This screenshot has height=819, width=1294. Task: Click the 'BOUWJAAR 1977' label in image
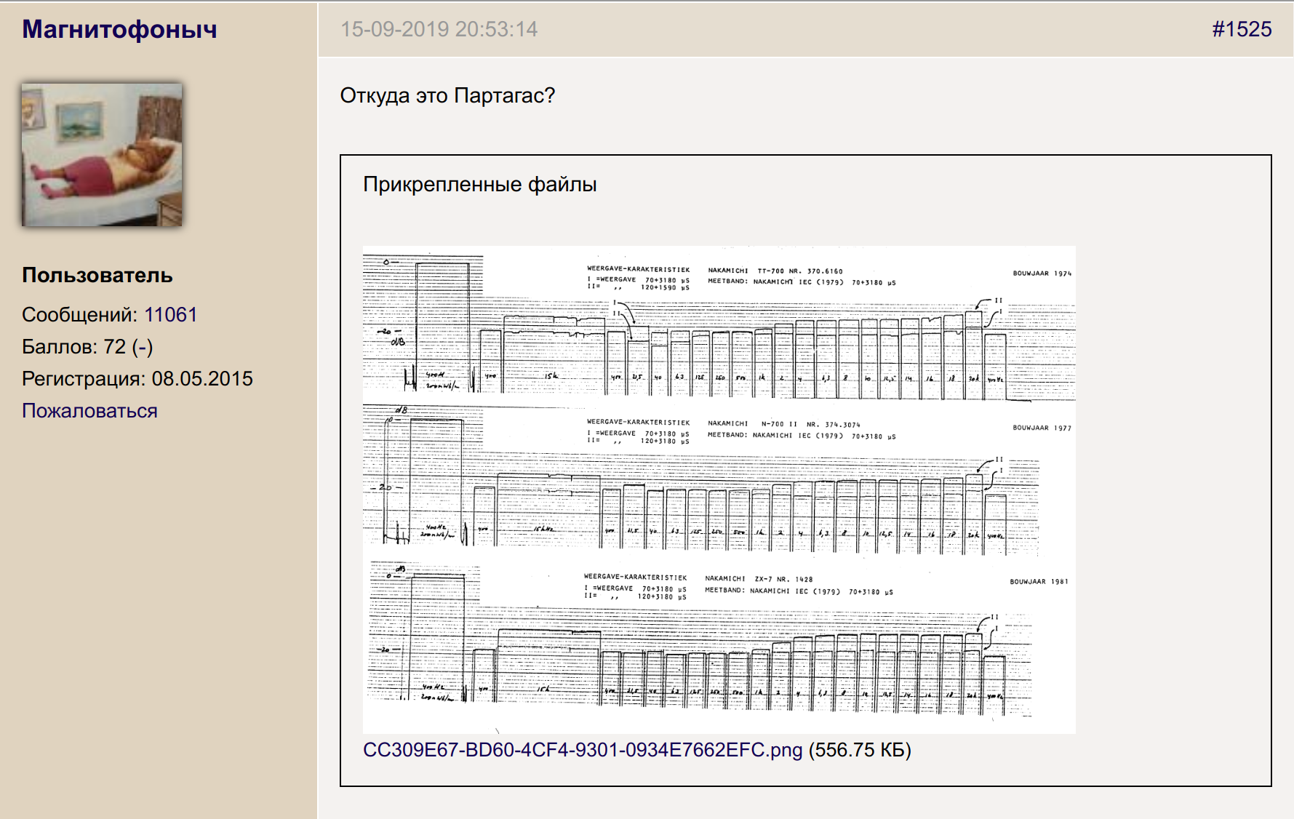click(x=1042, y=428)
